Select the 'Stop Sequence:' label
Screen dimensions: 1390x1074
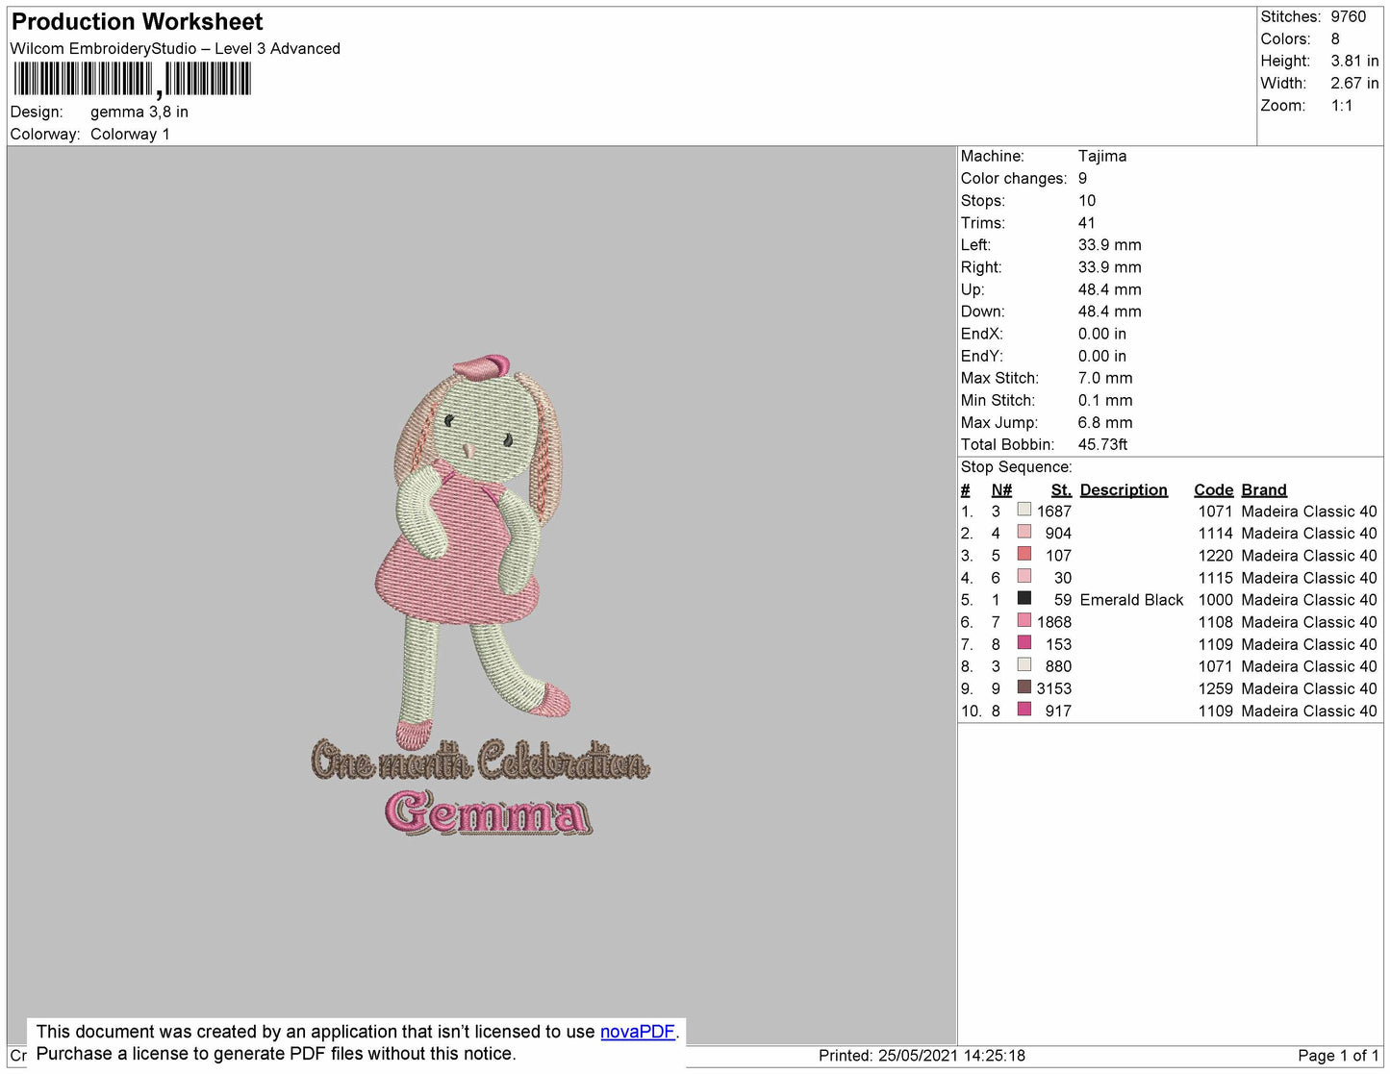[x=1016, y=466]
